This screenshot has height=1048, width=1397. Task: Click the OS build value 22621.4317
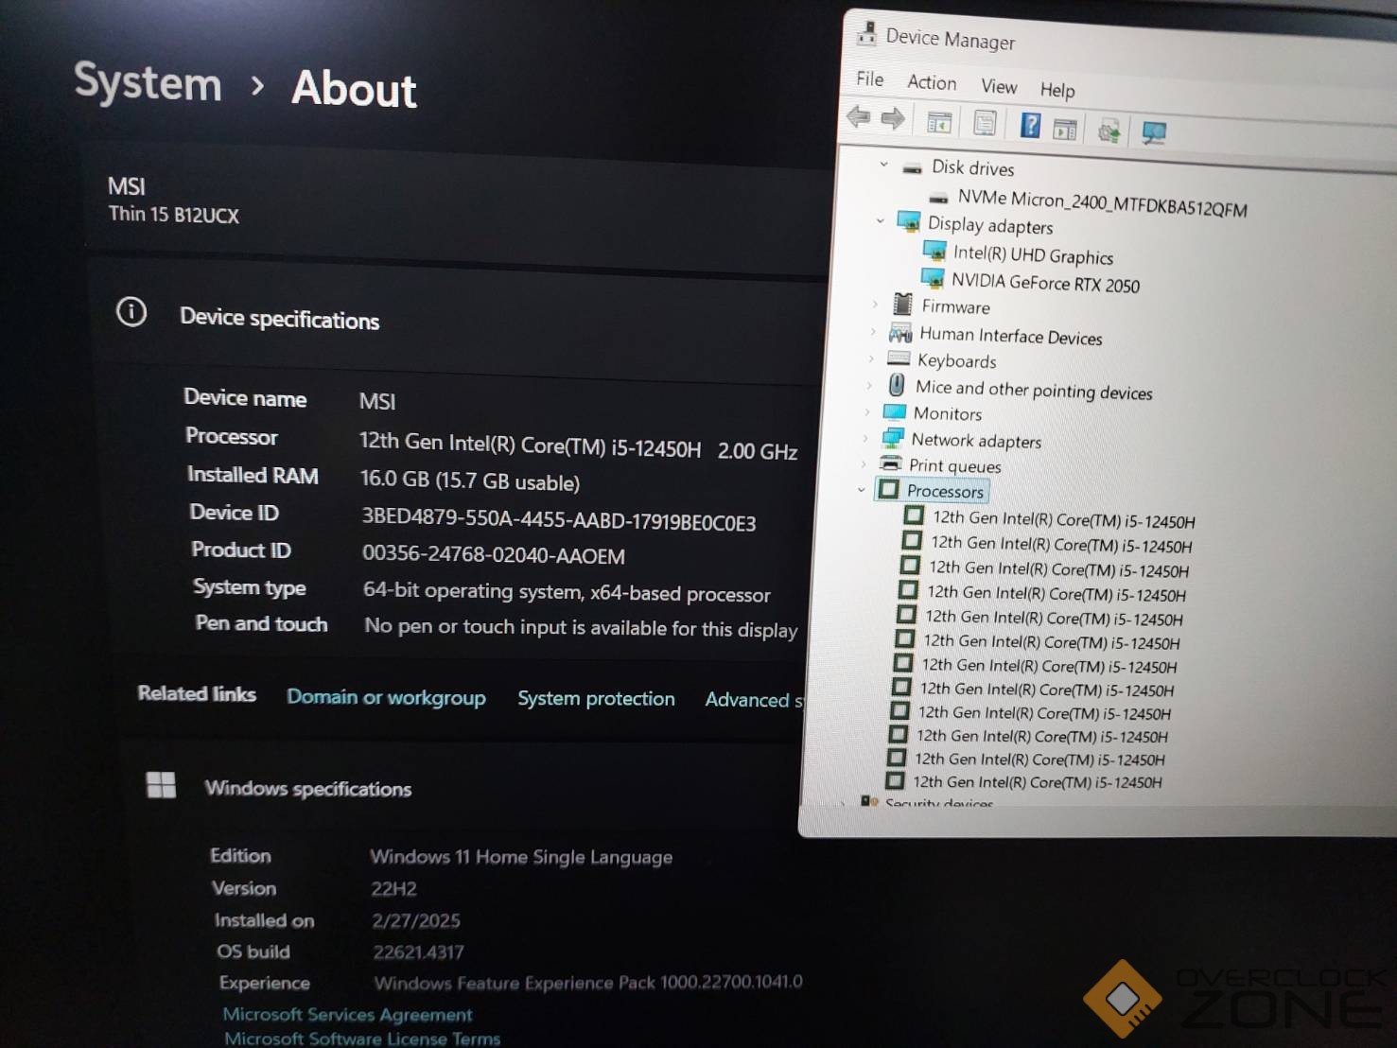click(418, 952)
